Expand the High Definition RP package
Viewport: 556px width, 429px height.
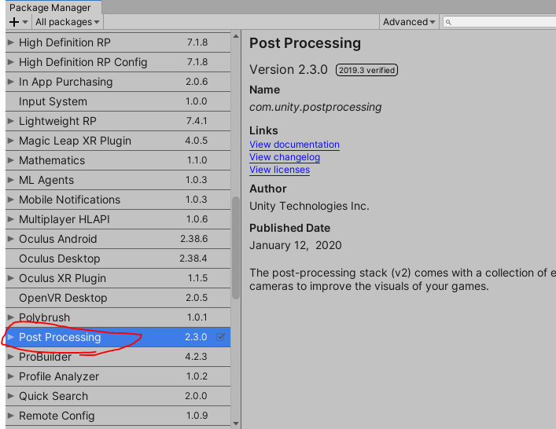click(10, 42)
